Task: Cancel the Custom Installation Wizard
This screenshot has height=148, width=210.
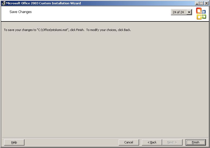Action: [128, 142]
